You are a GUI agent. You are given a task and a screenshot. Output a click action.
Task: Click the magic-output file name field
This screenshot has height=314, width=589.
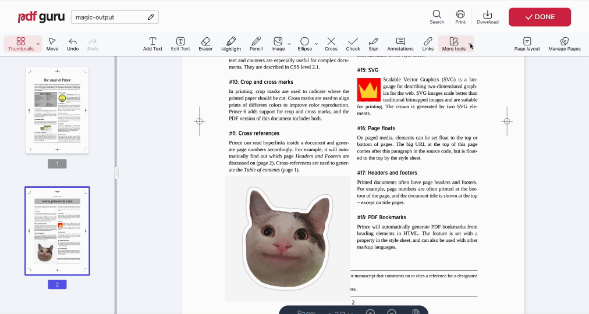click(x=115, y=17)
